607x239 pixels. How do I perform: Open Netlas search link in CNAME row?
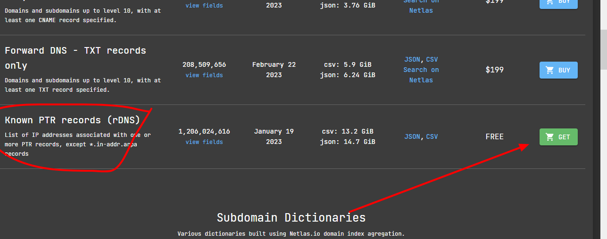coord(421,7)
